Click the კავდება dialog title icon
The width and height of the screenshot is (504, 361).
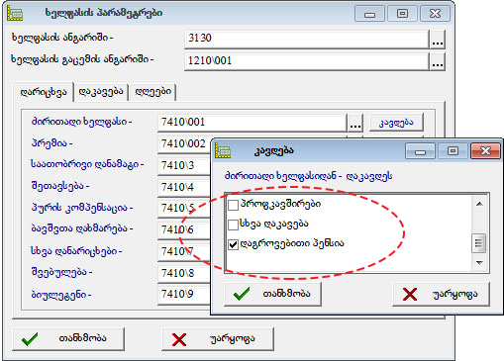(224, 151)
